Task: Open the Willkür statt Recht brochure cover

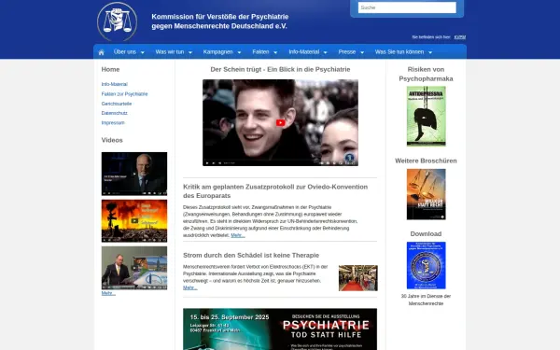Action: [427, 194]
